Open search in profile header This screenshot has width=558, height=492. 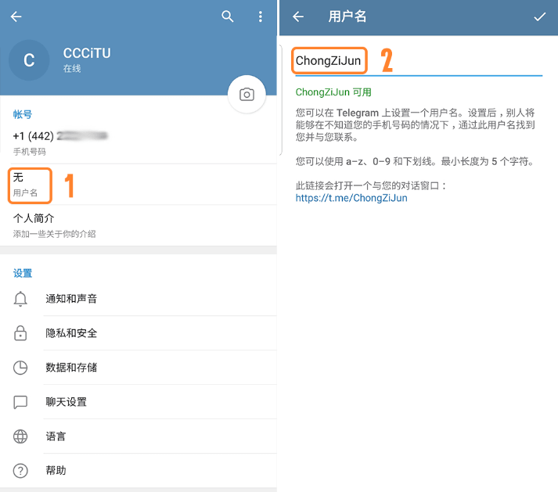coord(228,16)
